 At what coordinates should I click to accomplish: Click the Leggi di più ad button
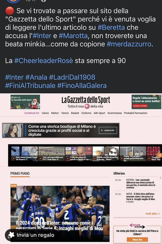tap(108, 131)
